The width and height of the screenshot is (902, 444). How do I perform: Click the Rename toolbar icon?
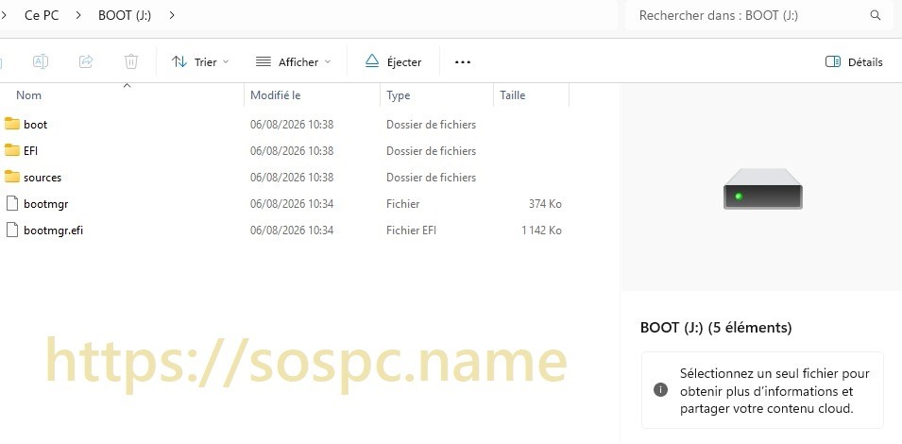tap(41, 61)
